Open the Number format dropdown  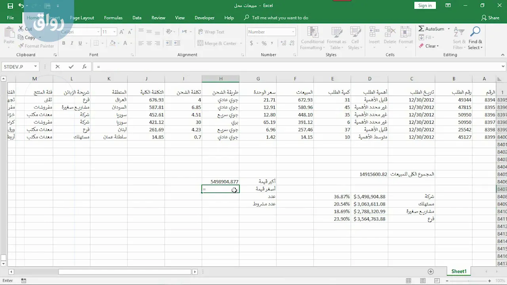coord(293,32)
